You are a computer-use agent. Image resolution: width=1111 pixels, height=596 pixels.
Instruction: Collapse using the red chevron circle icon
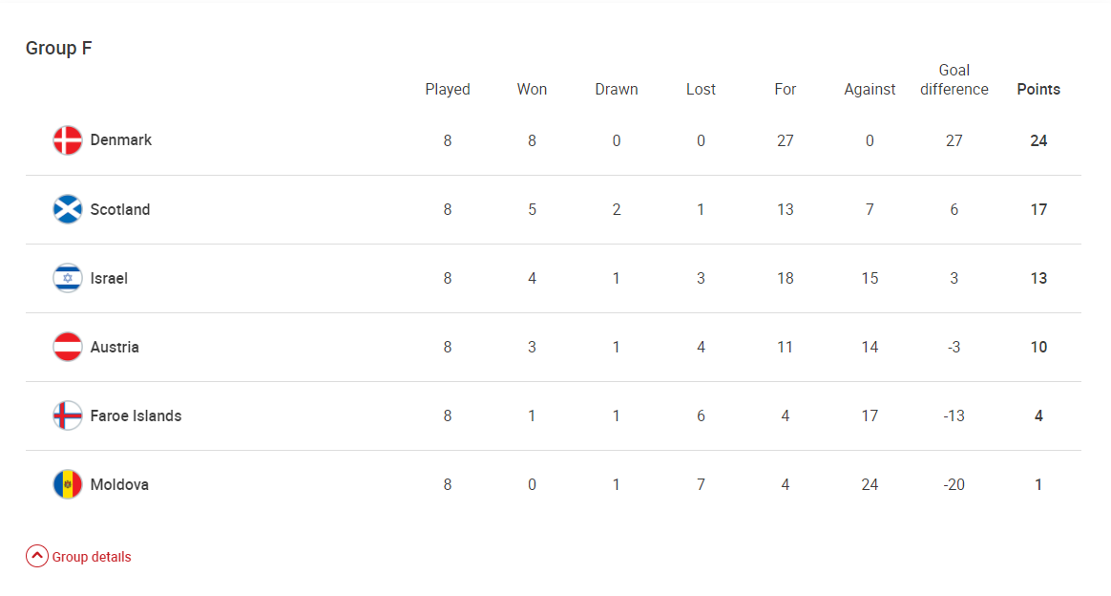(37, 557)
